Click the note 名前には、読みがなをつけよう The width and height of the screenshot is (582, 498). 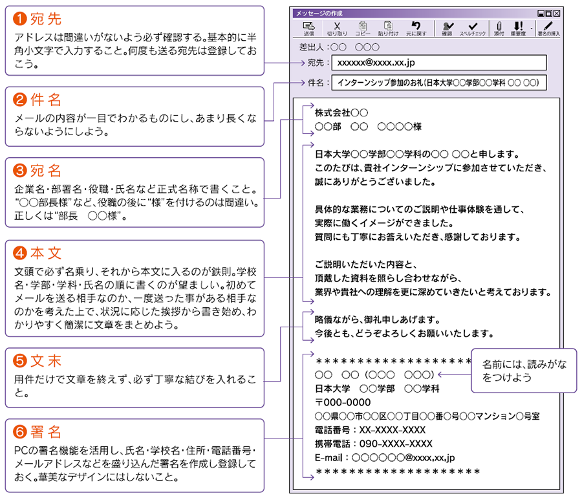pos(524,371)
